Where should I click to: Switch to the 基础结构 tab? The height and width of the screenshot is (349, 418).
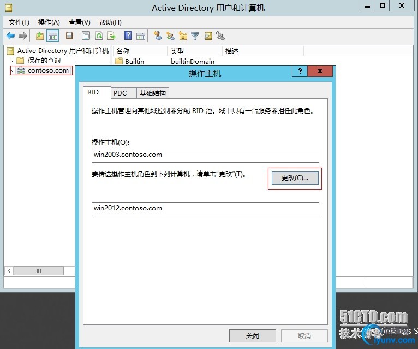pyautogui.click(x=153, y=93)
